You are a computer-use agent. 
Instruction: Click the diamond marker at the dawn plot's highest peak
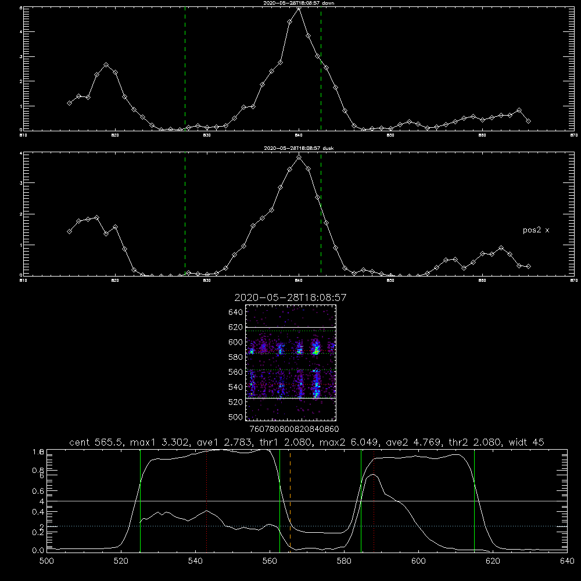(299, 8)
